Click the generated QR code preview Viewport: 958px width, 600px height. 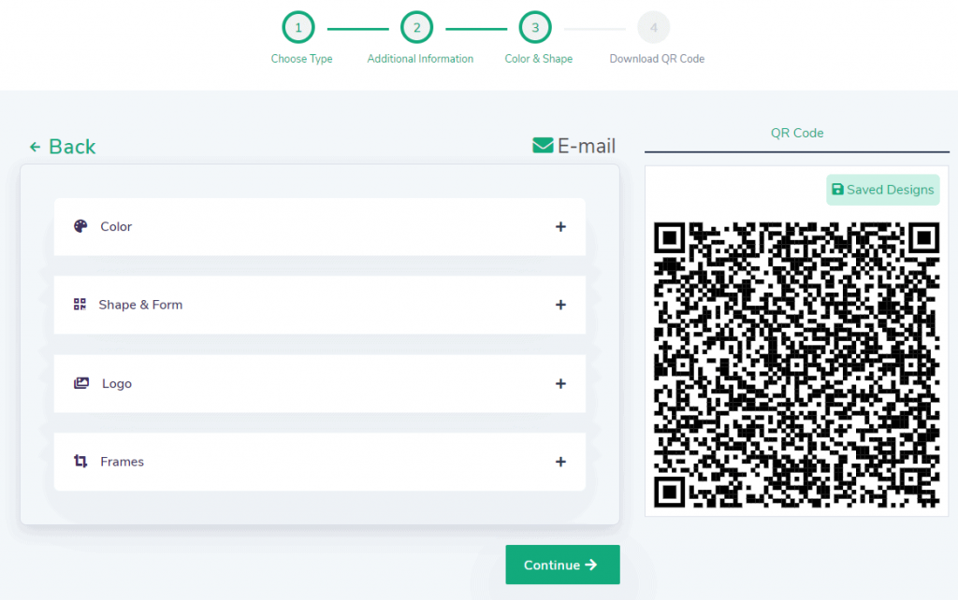pos(797,364)
